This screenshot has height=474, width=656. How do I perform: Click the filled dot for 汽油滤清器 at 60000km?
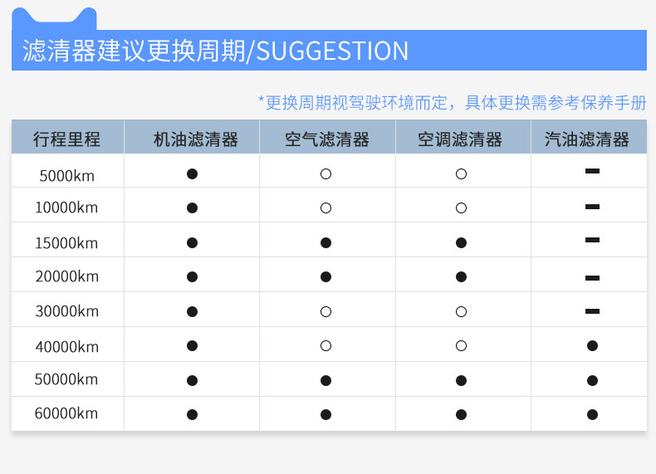(x=592, y=414)
